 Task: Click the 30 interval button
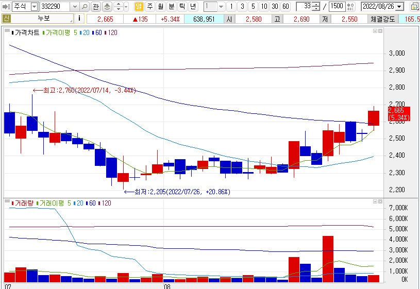[x=275, y=6]
